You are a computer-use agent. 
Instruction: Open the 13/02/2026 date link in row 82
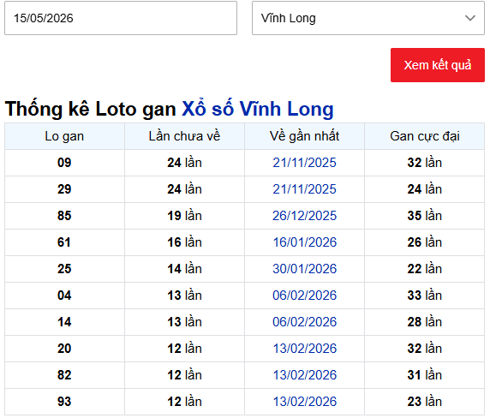[305, 375]
